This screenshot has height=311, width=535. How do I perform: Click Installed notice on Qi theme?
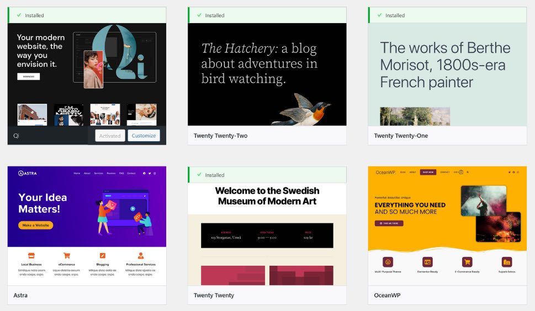(x=87, y=15)
